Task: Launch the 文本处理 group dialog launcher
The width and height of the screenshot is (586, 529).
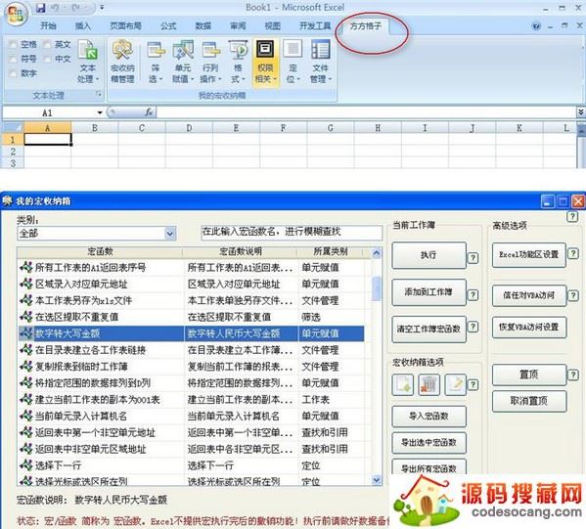Action: coord(99,95)
